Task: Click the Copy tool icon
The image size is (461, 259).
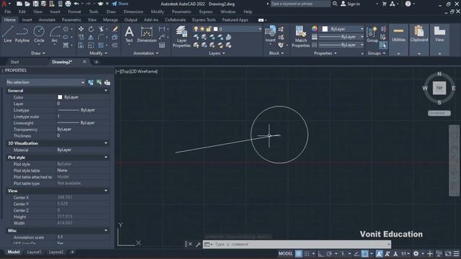Action: tap(81, 37)
